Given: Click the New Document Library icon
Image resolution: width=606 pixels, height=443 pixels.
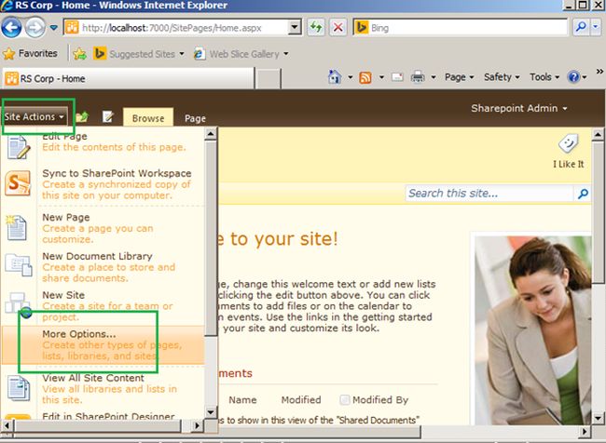Looking at the screenshot, I should [18, 264].
